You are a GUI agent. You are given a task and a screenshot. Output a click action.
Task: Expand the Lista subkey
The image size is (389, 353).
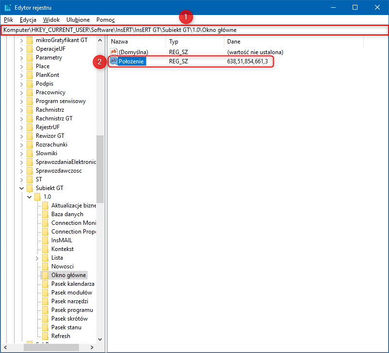pos(37,258)
